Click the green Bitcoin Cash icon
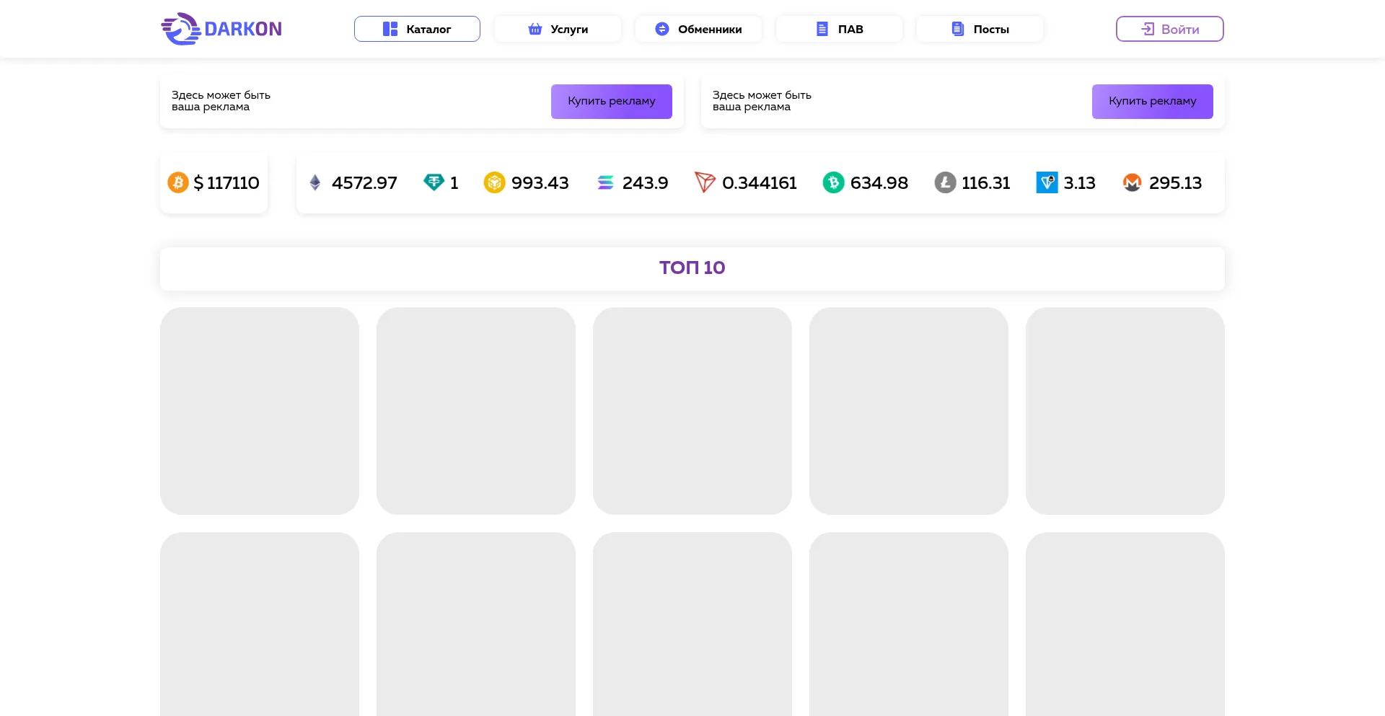The image size is (1385, 716). click(833, 182)
